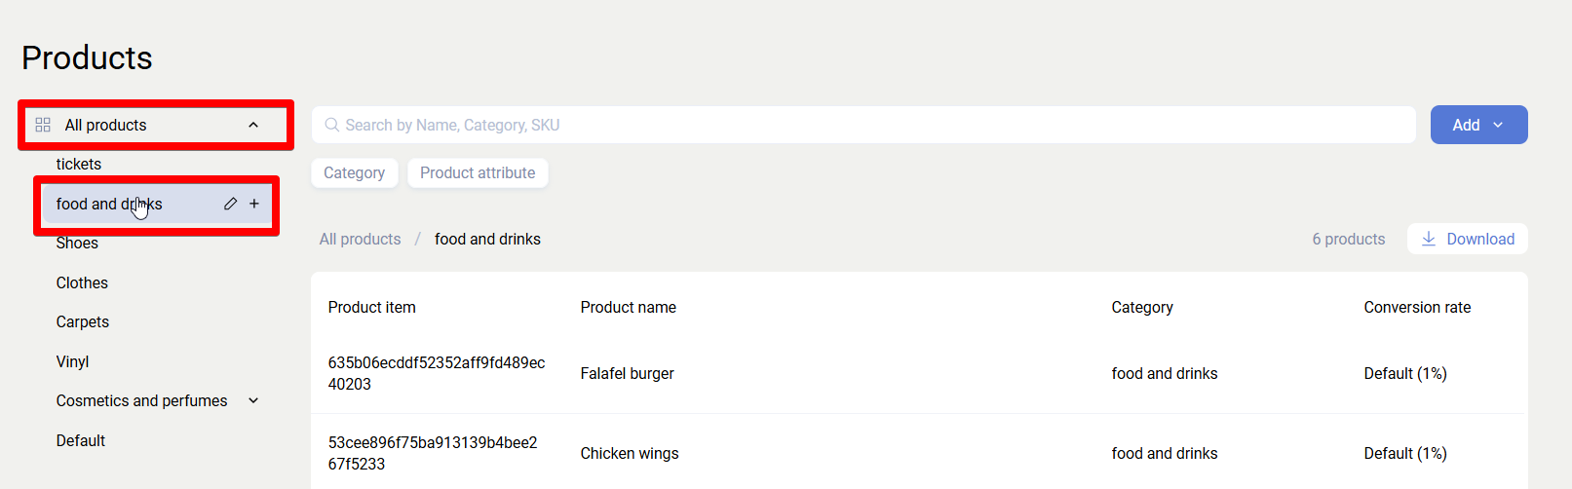
Task: Collapse the All products tree
Action: pos(253,125)
